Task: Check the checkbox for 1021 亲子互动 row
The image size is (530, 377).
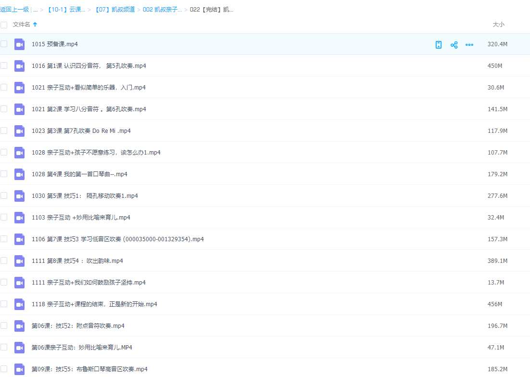Action: (3, 87)
